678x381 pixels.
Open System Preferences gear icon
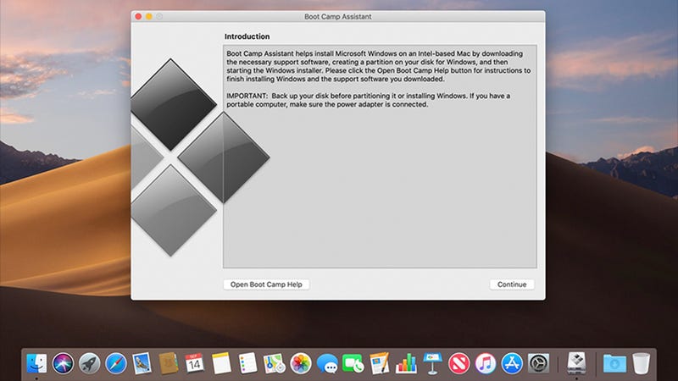(x=538, y=363)
